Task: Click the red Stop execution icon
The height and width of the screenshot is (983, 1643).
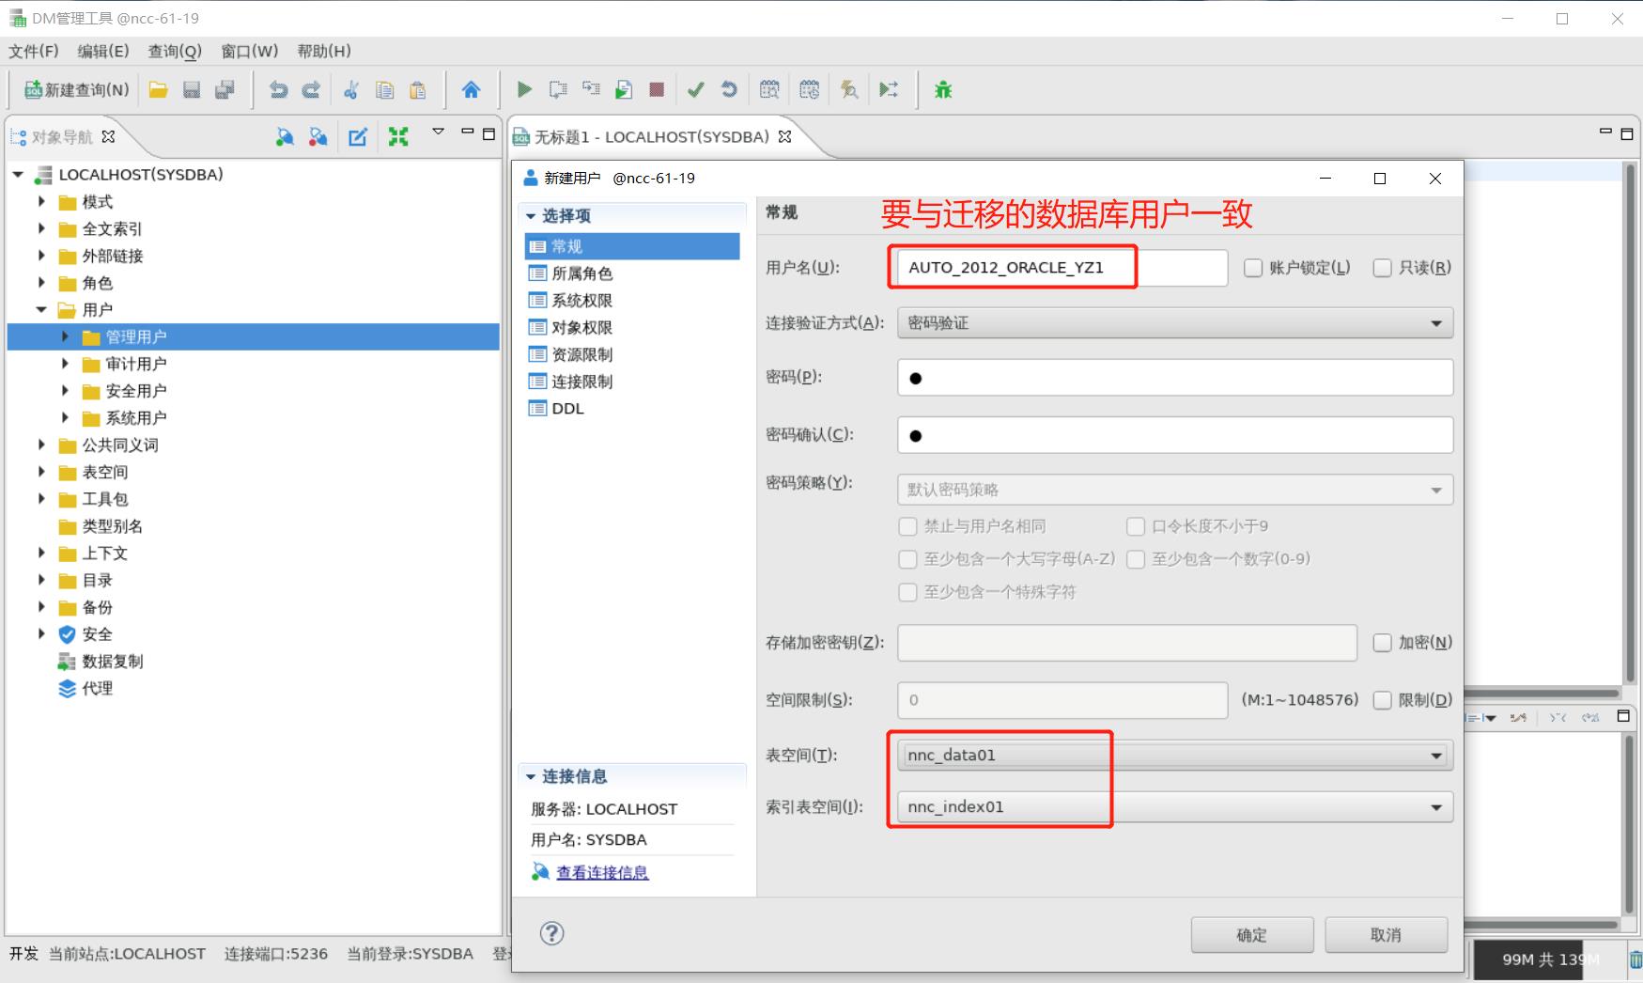Action: tap(657, 90)
